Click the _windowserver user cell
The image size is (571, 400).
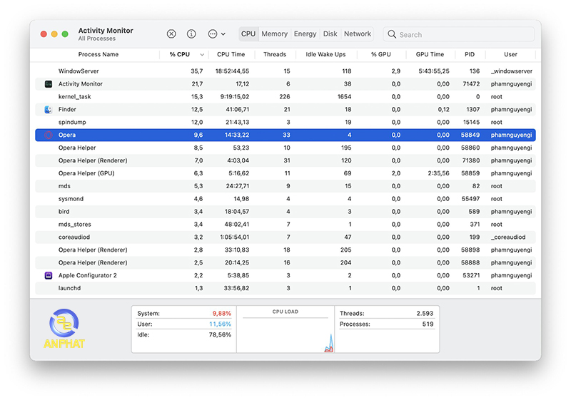[511, 71]
